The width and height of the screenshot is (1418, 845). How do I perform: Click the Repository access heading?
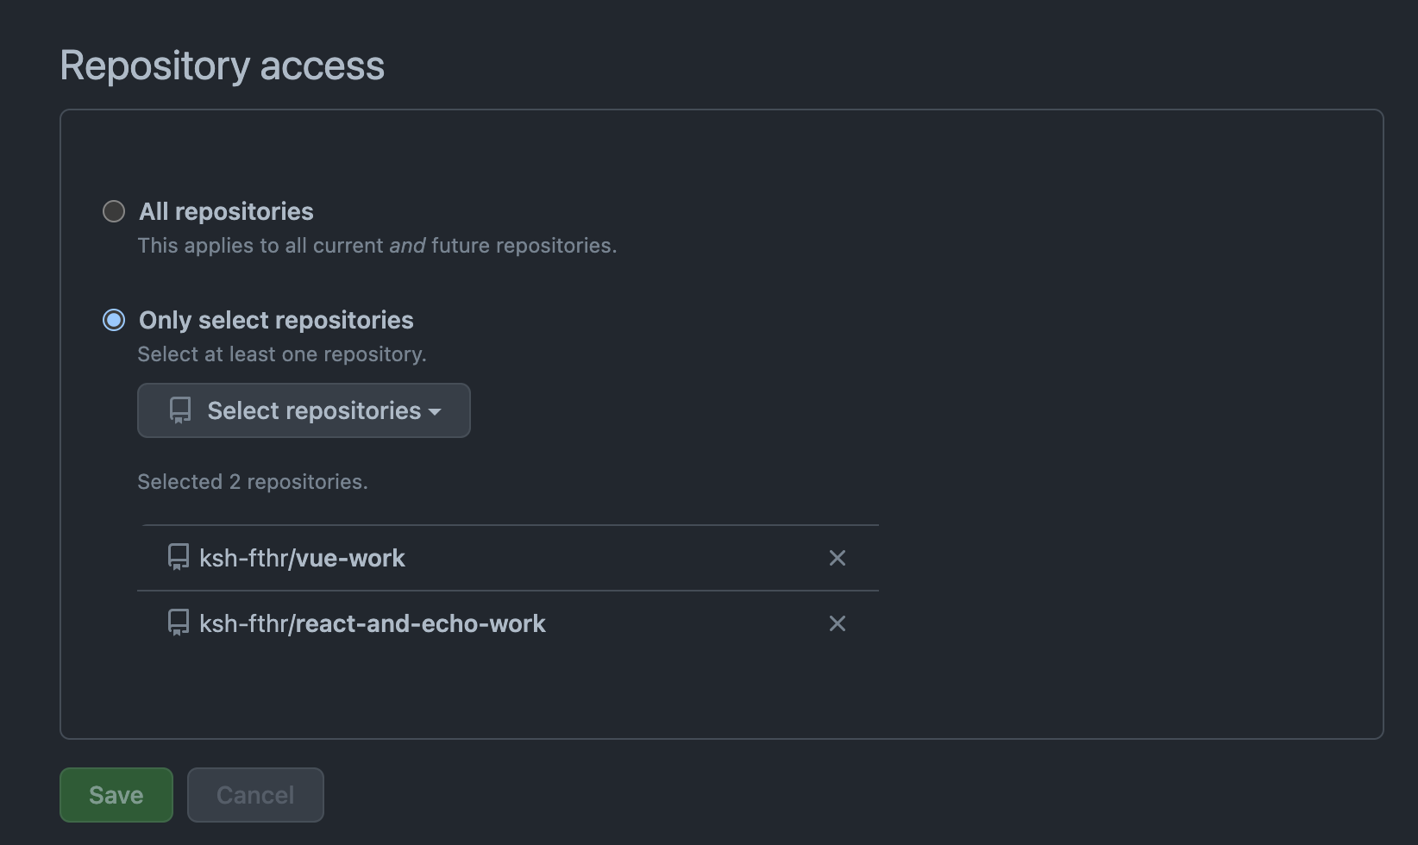(x=222, y=65)
